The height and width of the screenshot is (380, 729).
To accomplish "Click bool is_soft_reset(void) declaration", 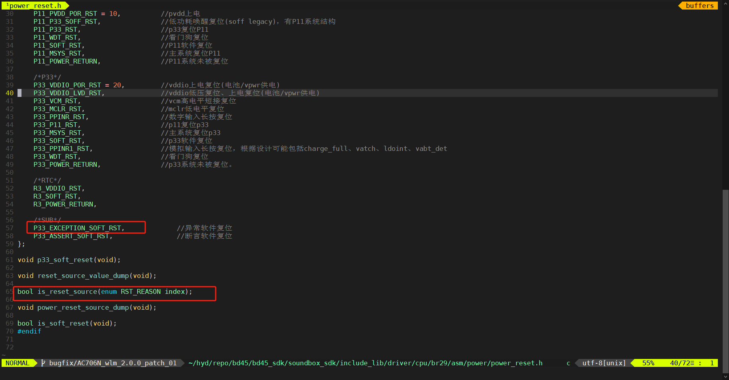I will point(67,323).
